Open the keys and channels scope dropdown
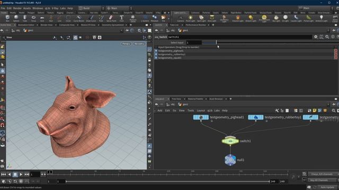The height and width of the screenshot is (190, 339). pos(323,174)
